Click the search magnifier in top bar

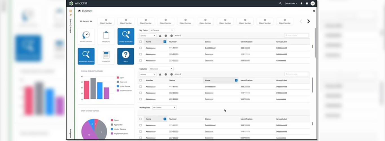pos(280,3)
